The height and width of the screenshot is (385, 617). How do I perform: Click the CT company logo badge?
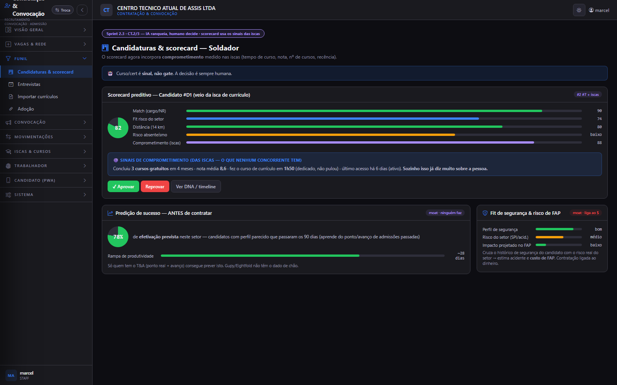tap(106, 10)
